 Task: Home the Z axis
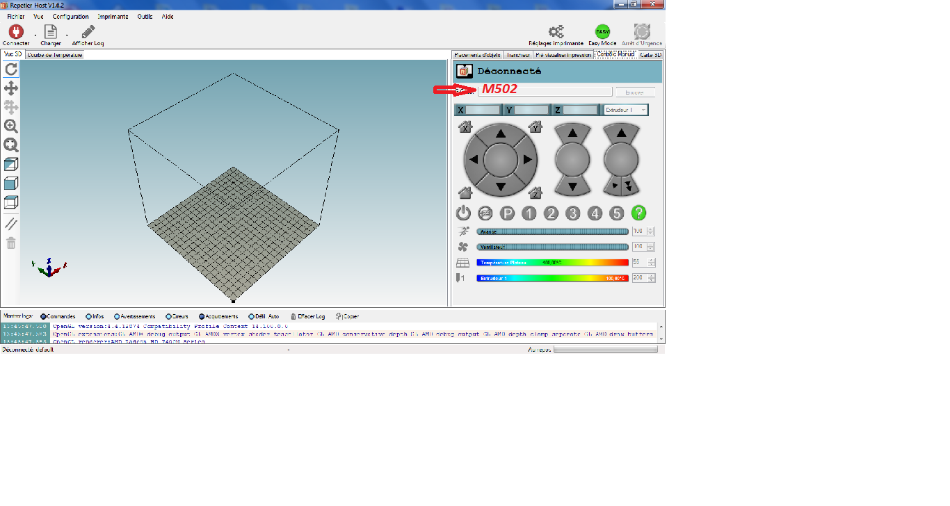pos(535,193)
